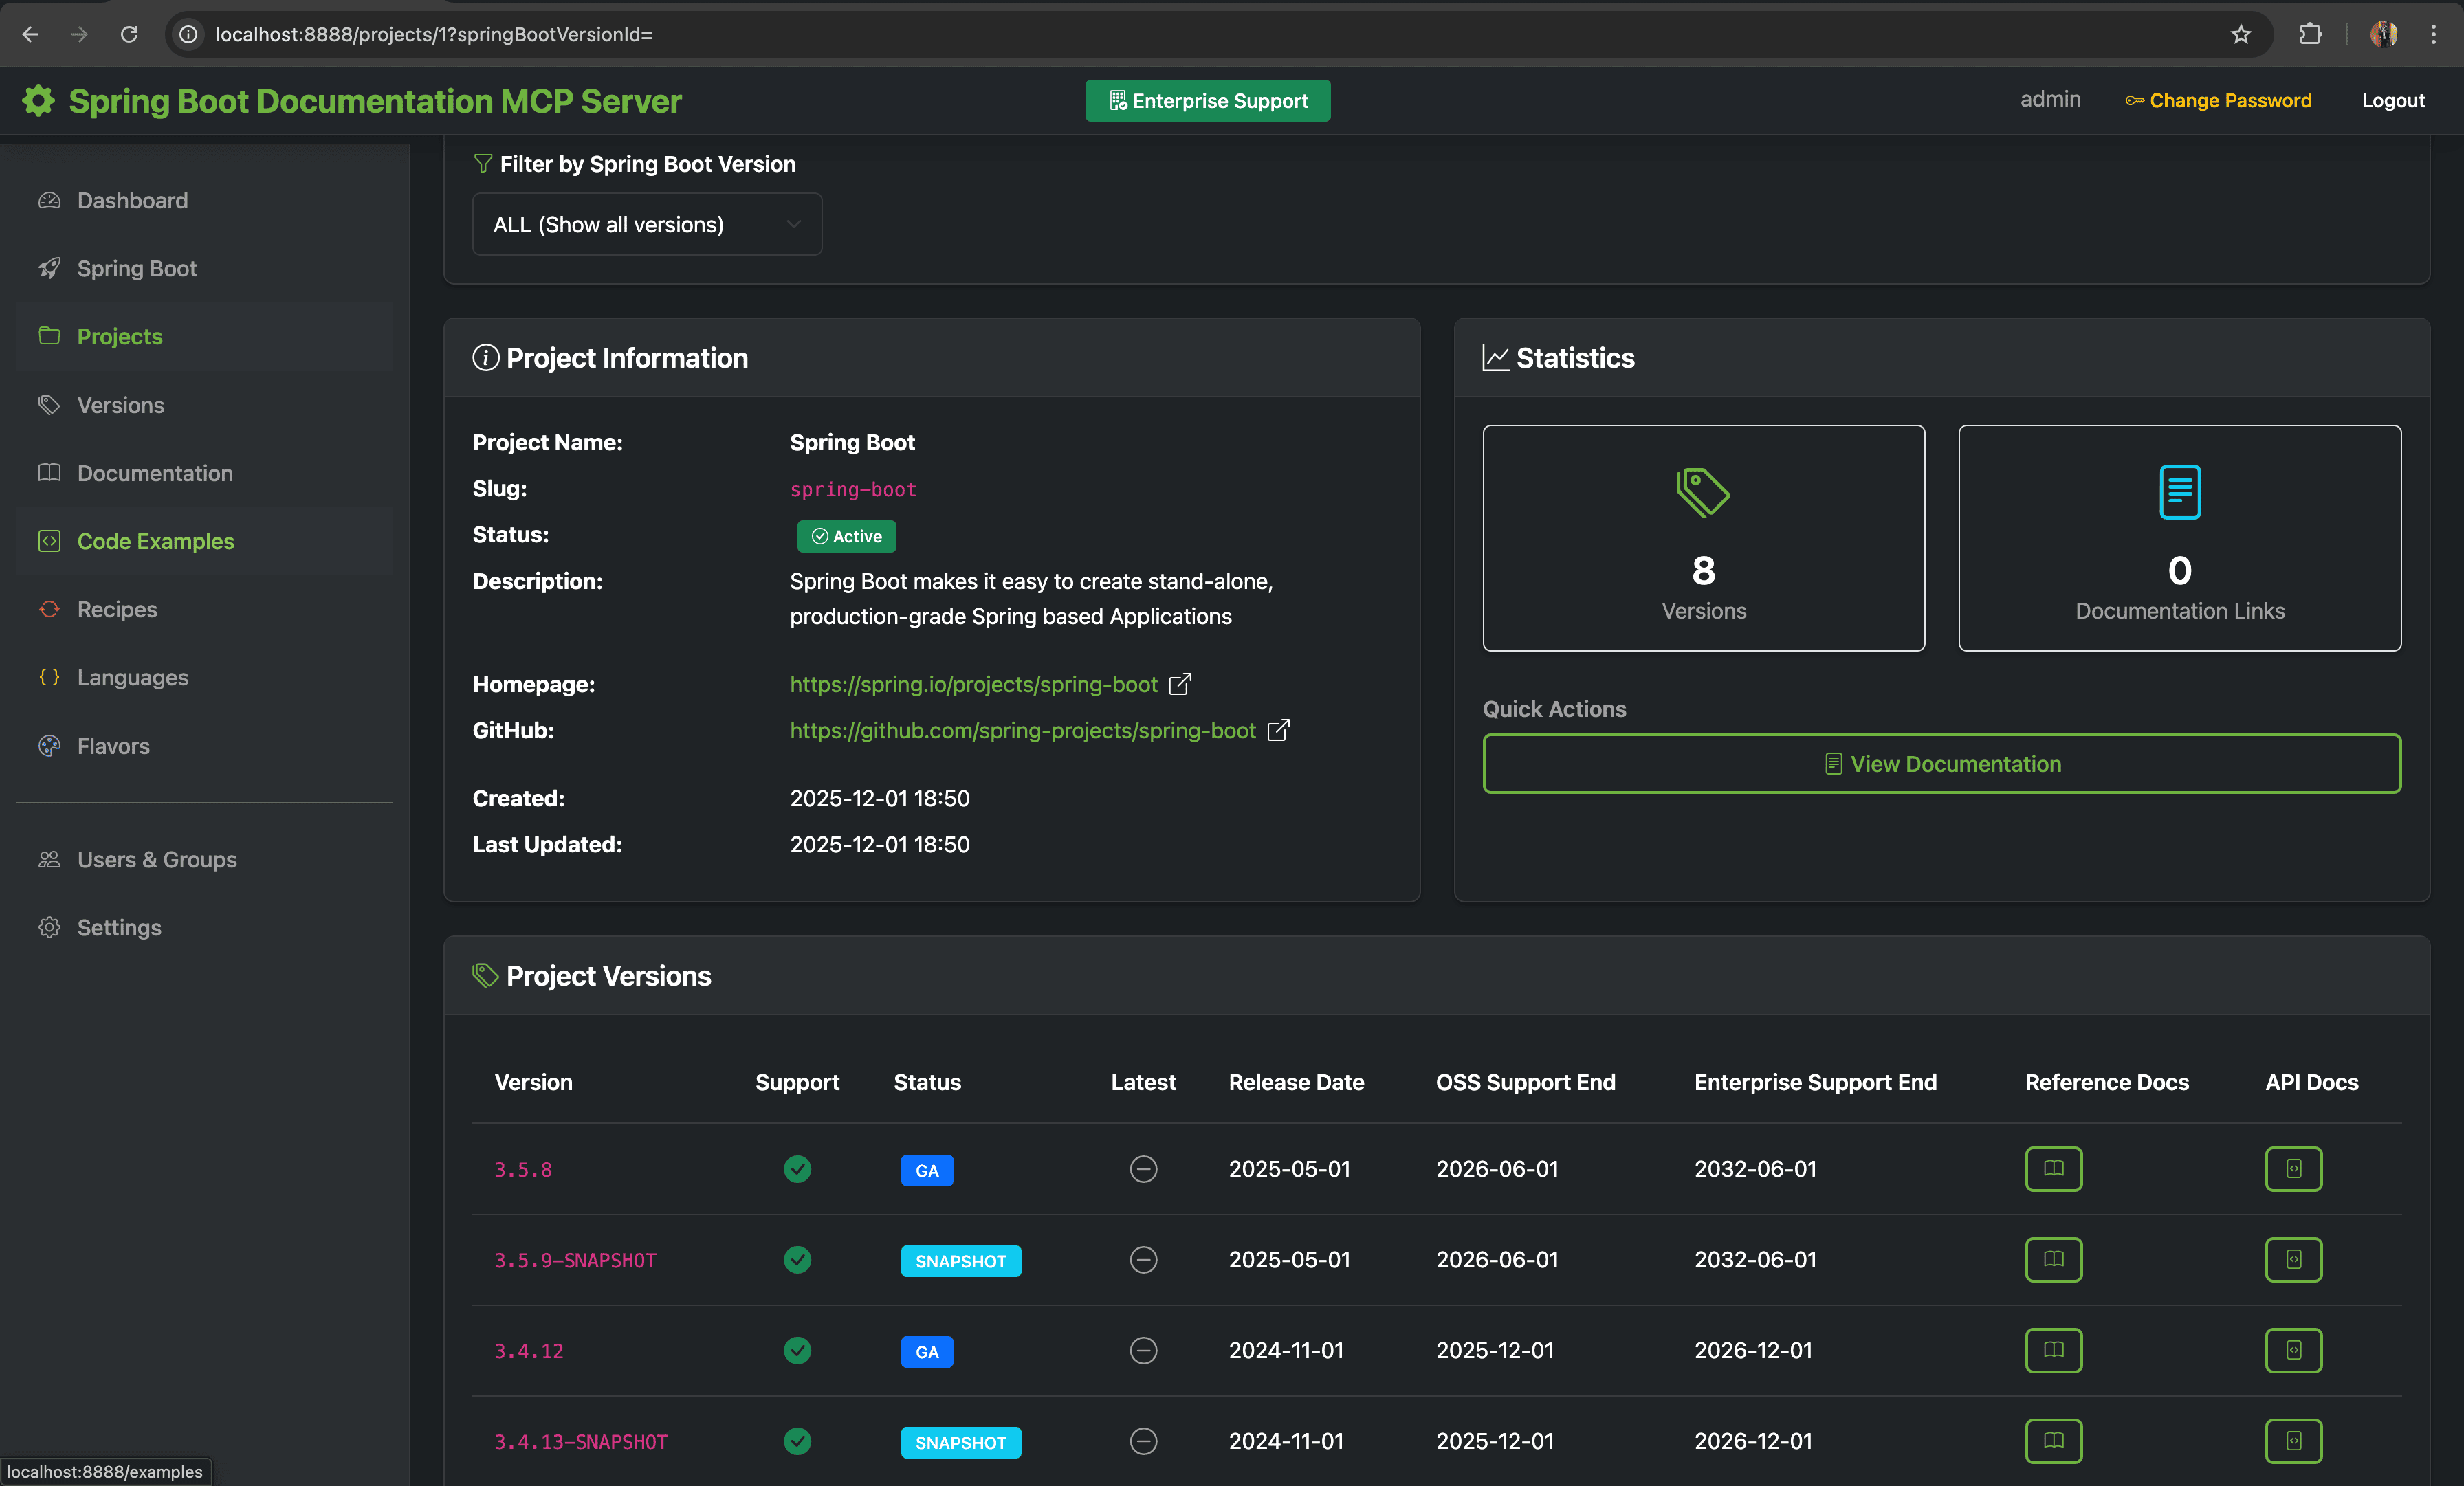This screenshot has height=1486, width=2464.
Task: Open the Dashboard section
Action: (x=132, y=200)
